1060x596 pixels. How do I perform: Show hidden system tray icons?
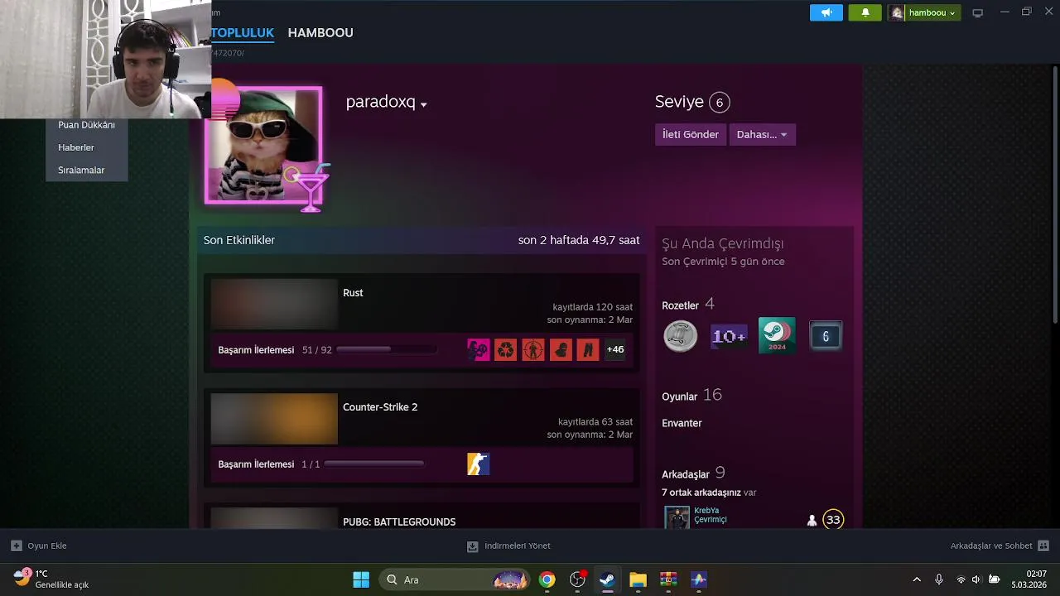coord(917,579)
